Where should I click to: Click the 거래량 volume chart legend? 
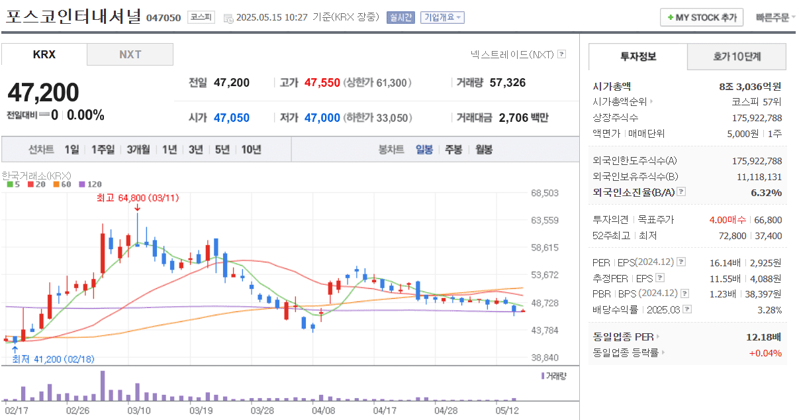553,376
